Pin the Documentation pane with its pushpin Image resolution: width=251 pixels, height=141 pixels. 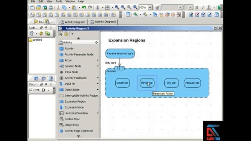(46, 84)
